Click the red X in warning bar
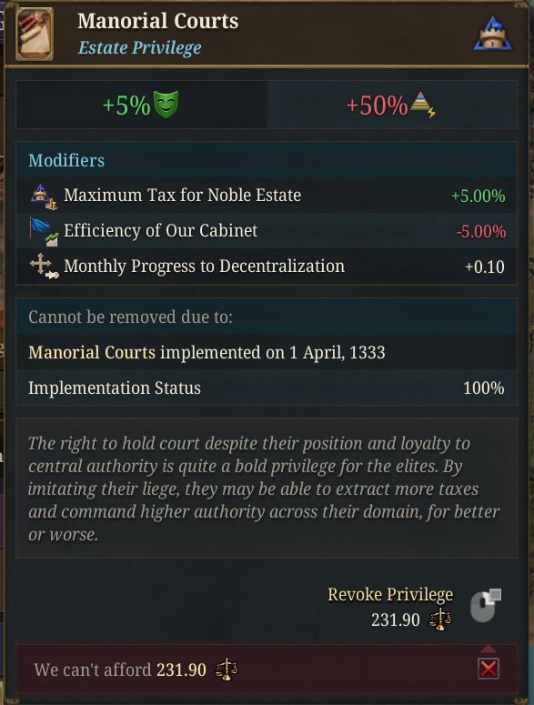The image size is (534, 705). [489, 669]
